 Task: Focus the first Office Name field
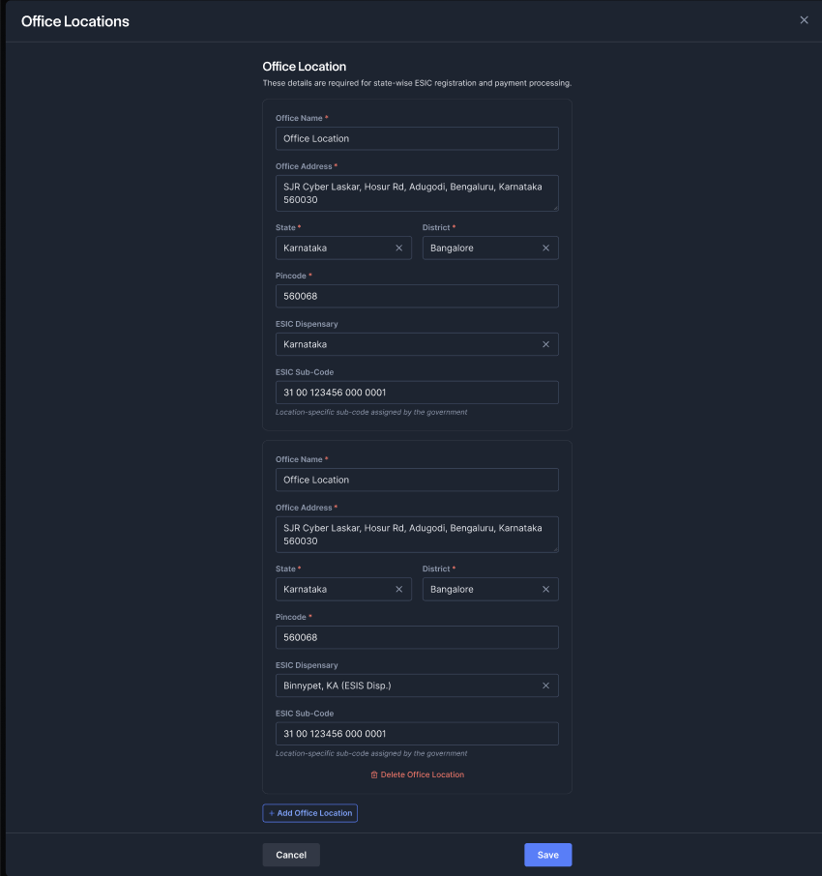coord(417,138)
